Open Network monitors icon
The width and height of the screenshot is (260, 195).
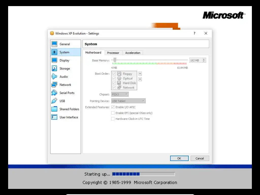[x=54, y=85]
